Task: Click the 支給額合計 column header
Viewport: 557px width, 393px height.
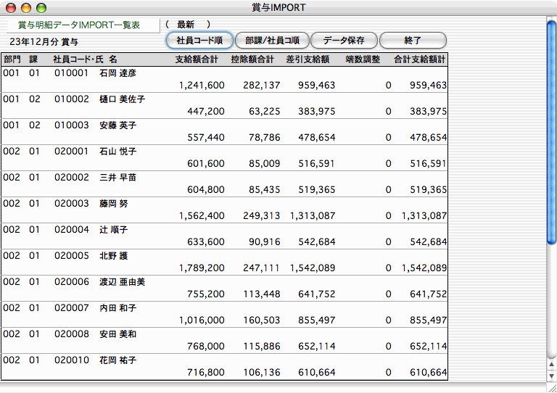Action: 199,59
